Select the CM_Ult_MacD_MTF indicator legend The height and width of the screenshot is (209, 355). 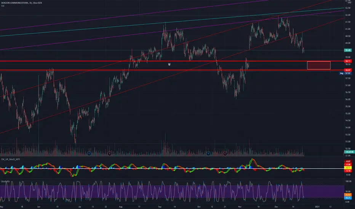(10, 159)
